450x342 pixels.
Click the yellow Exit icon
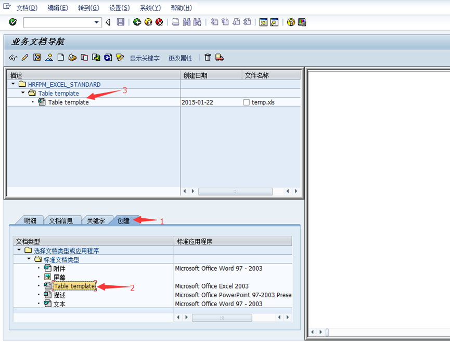click(148, 22)
